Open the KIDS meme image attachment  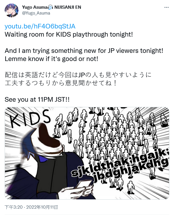tap(87, 153)
